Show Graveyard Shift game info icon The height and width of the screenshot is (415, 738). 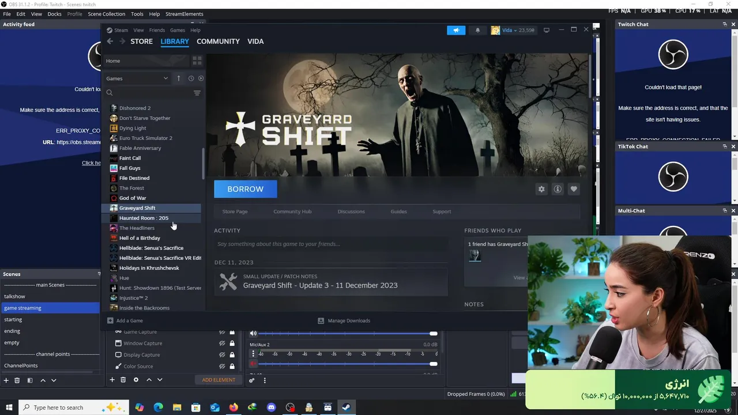[558, 189]
